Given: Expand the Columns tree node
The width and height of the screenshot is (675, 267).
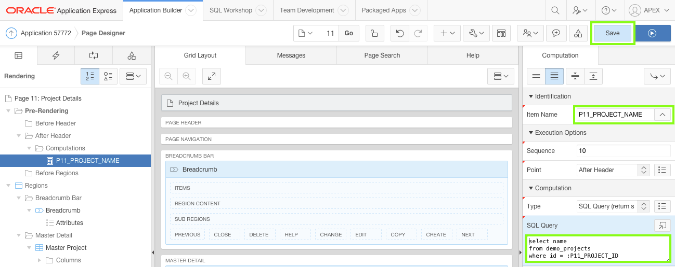Looking at the screenshot, I should click(39, 260).
